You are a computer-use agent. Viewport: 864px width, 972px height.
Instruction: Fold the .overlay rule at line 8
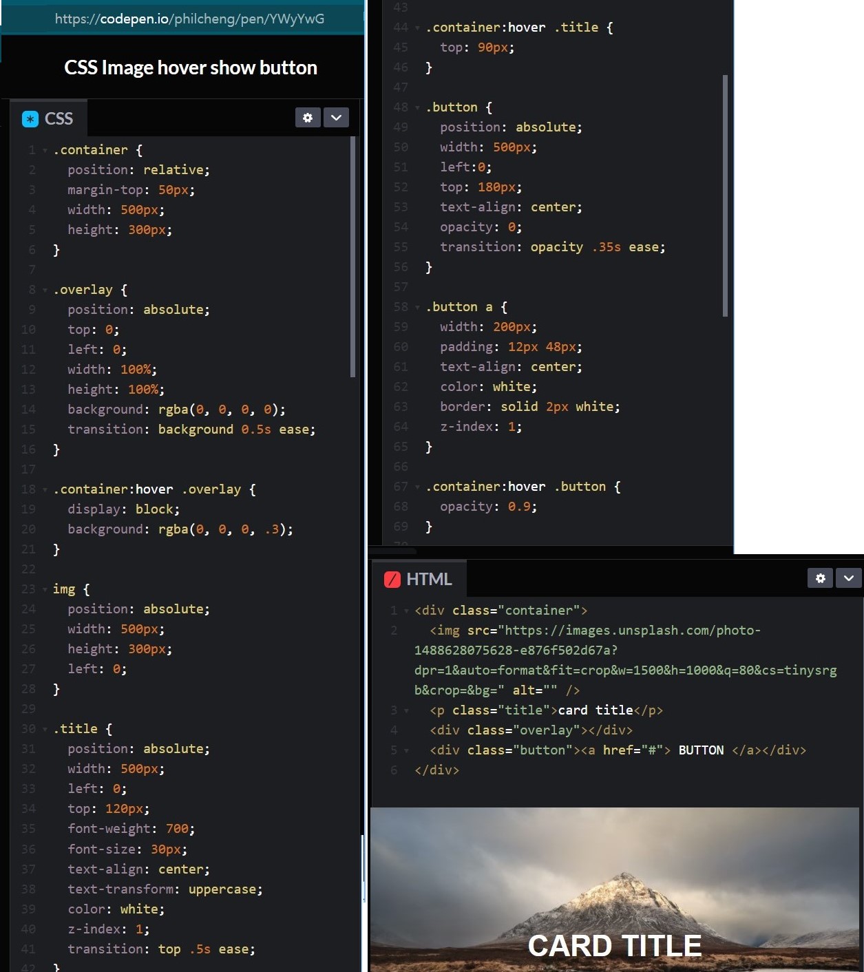tap(45, 290)
